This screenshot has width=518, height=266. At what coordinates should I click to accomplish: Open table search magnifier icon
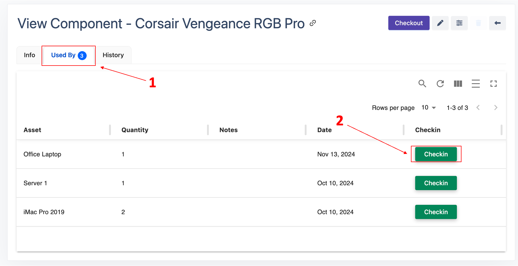(422, 83)
